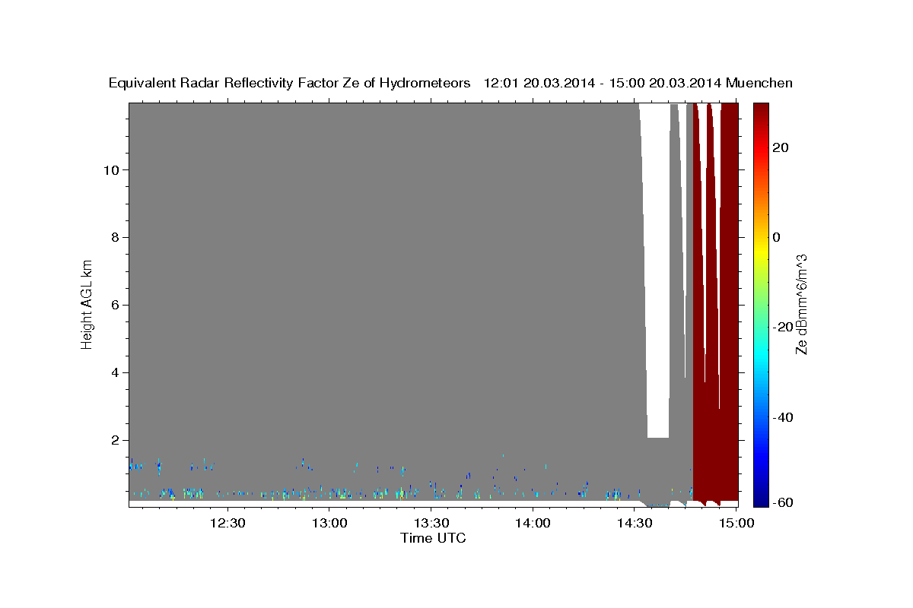Click the plot title text
The image size is (913, 608).
pyautogui.click(x=450, y=83)
